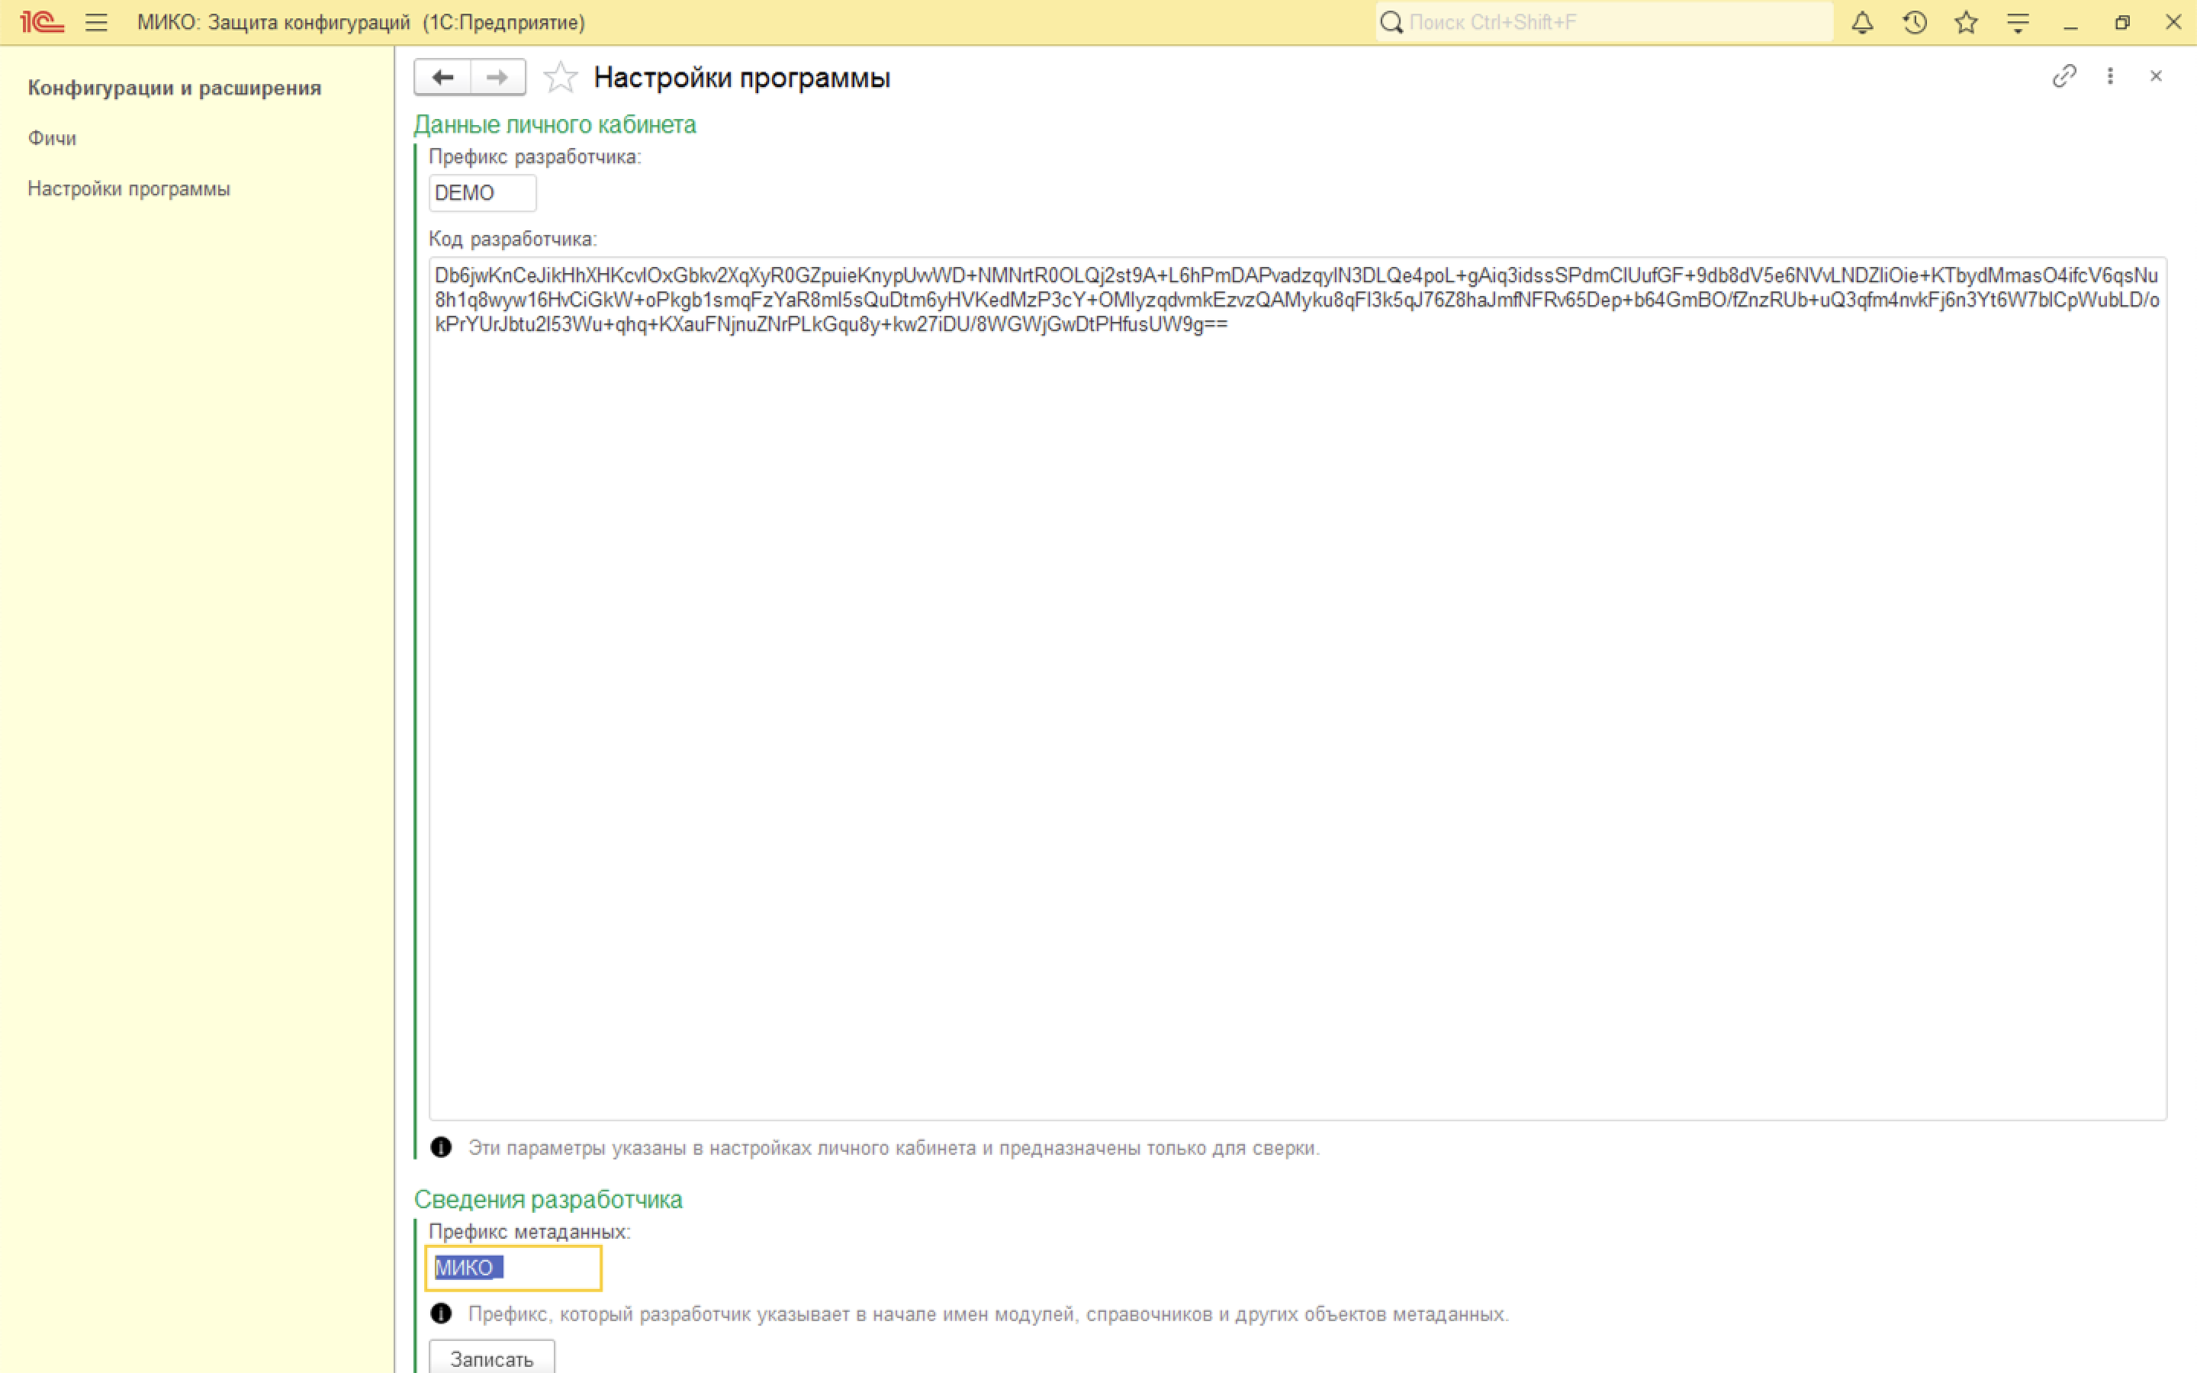Open Конфигурации и расширения section
The height and width of the screenshot is (1373, 2197).
pyautogui.click(x=174, y=88)
